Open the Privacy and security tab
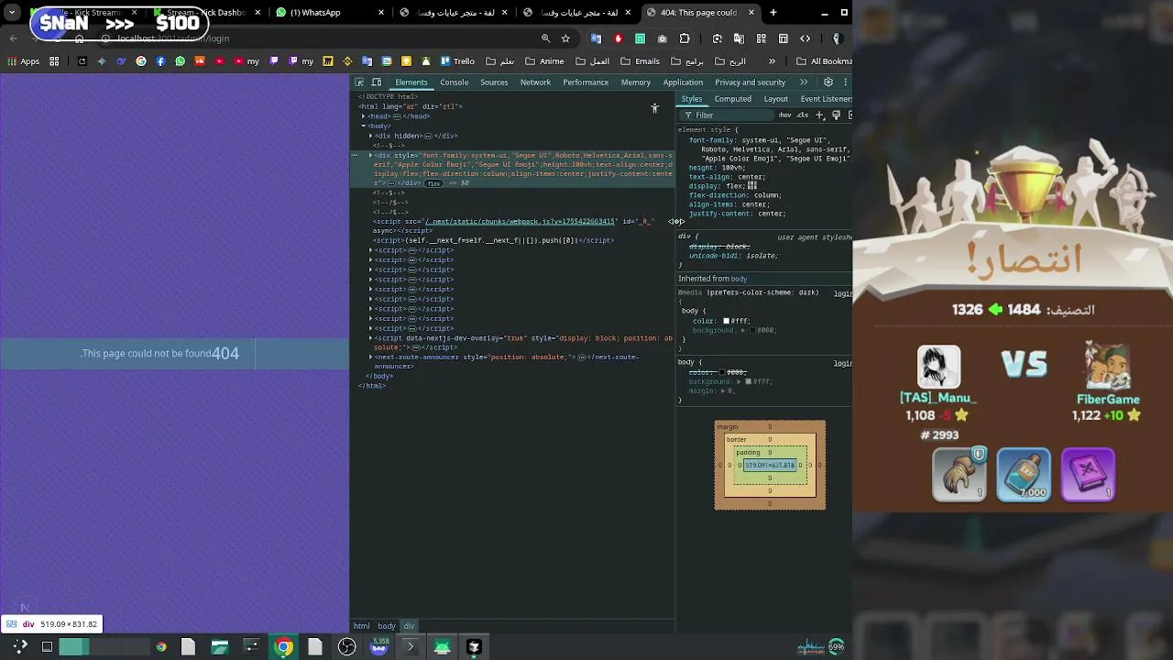Image resolution: width=1173 pixels, height=660 pixels. (x=751, y=82)
